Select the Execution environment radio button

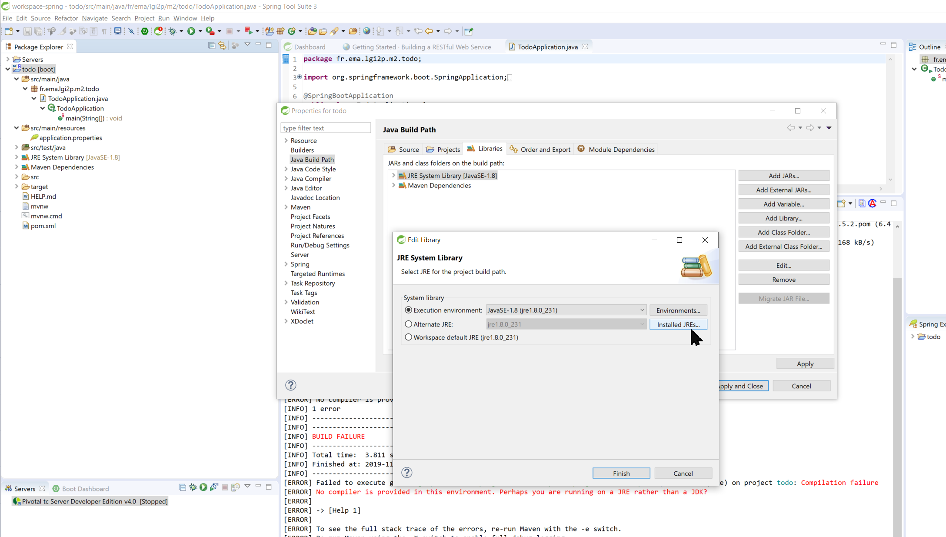click(x=408, y=310)
